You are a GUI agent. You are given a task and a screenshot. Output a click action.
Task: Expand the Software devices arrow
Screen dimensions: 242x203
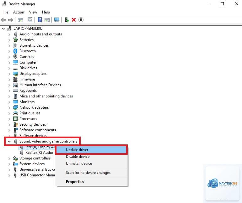pos(9,136)
